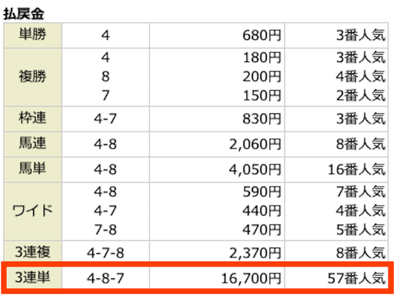Screen dimensions: 394x295
Task: Select the 複勝 row header cell
Action: point(33,77)
